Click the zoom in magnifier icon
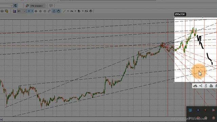Screen dimensions: 217x122 (40, 11)
